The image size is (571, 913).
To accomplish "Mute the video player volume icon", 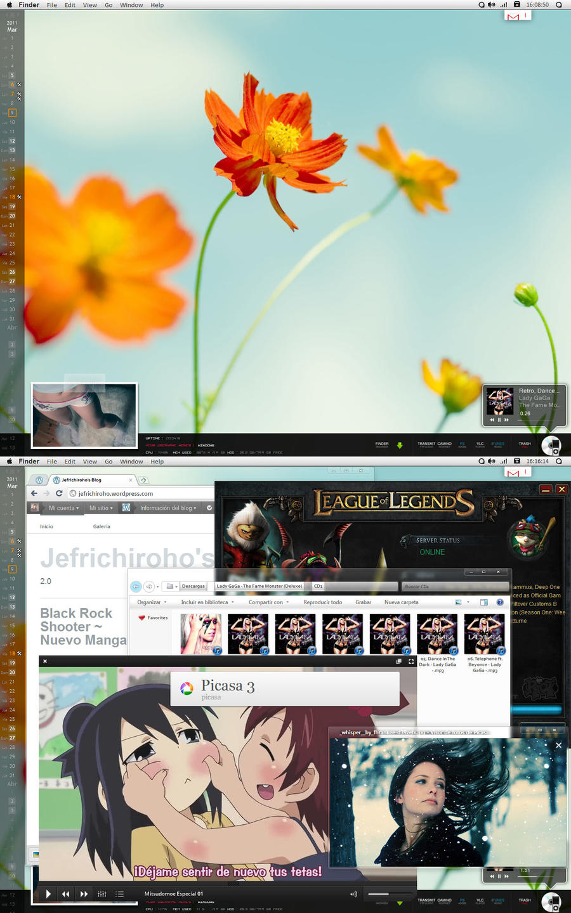I will [x=353, y=894].
